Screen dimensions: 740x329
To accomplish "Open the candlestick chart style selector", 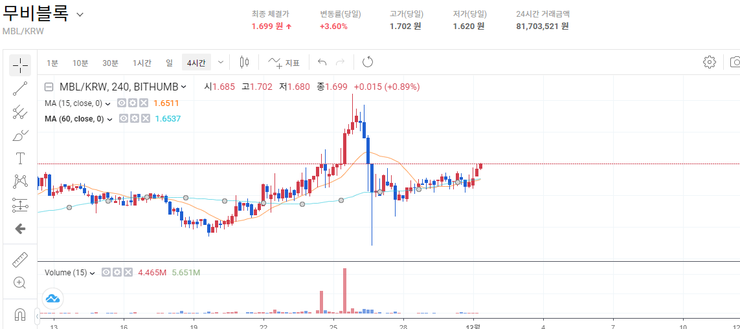I will [x=244, y=62].
